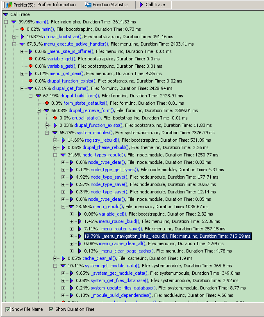Expand the registry_rebuild() node
The height and width of the screenshot is (317, 264).
coord(55,140)
